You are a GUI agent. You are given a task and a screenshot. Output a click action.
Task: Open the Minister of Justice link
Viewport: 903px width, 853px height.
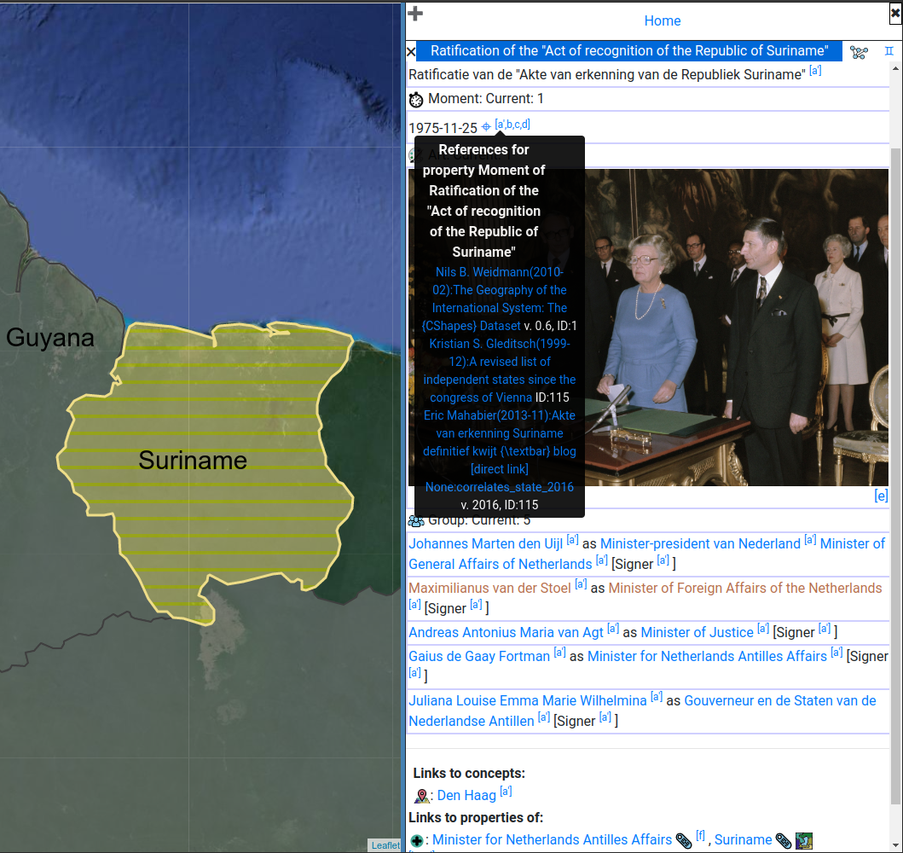tap(697, 632)
